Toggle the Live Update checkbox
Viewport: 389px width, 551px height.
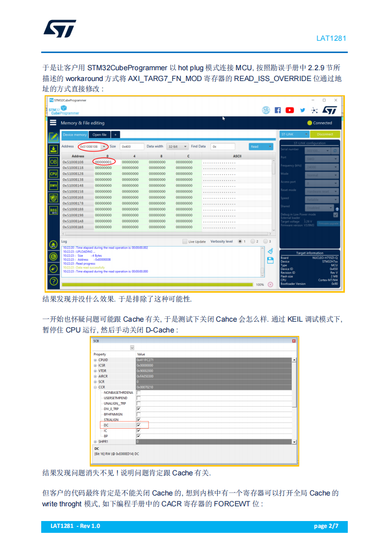184,242
